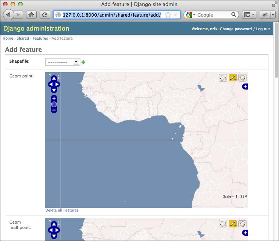Enter full screen with top-right arrows icon
The height and width of the screenshot is (241, 279).
pos(274,5)
